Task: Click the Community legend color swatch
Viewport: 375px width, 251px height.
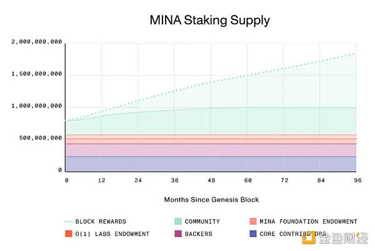Action: [x=177, y=221]
